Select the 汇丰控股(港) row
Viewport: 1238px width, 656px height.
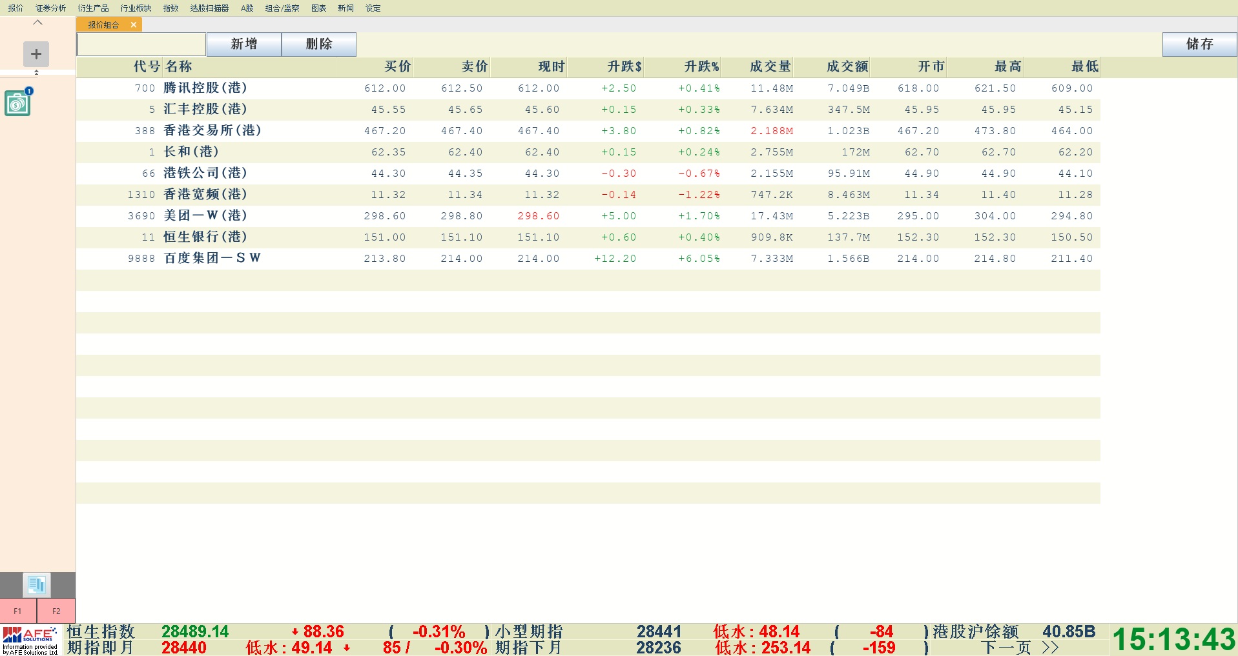(x=588, y=110)
